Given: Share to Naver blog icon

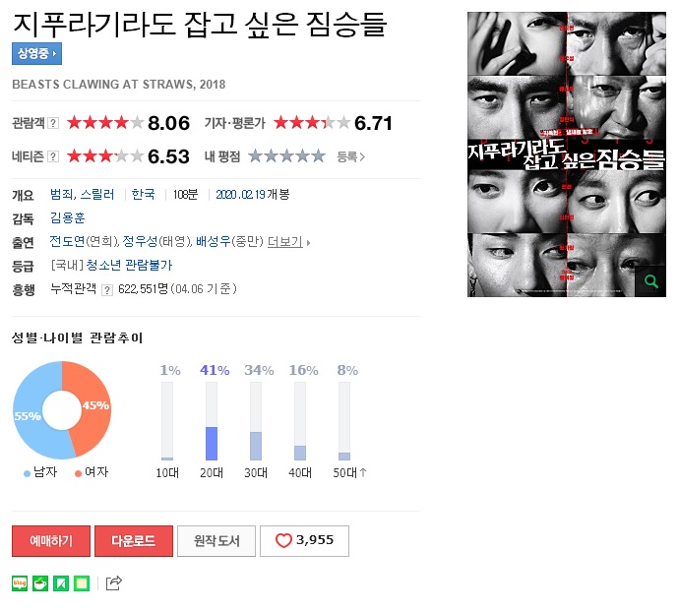Looking at the screenshot, I should click(20, 583).
